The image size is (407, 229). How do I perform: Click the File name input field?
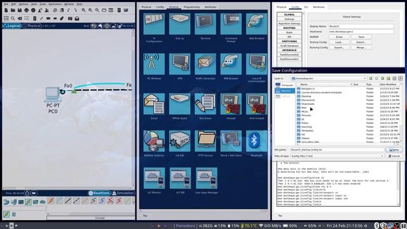[337, 150]
